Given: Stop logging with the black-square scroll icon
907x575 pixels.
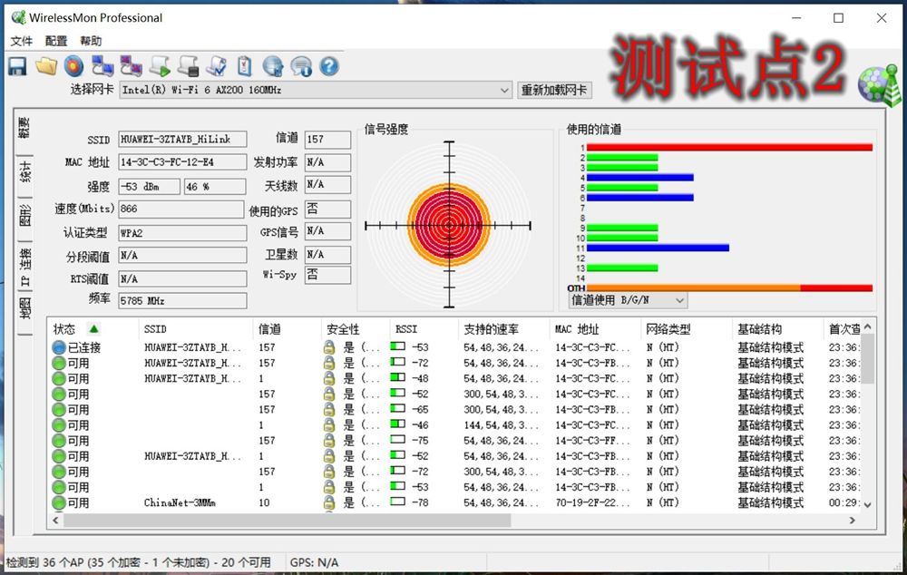Looking at the screenshot, I should [188, 66].
